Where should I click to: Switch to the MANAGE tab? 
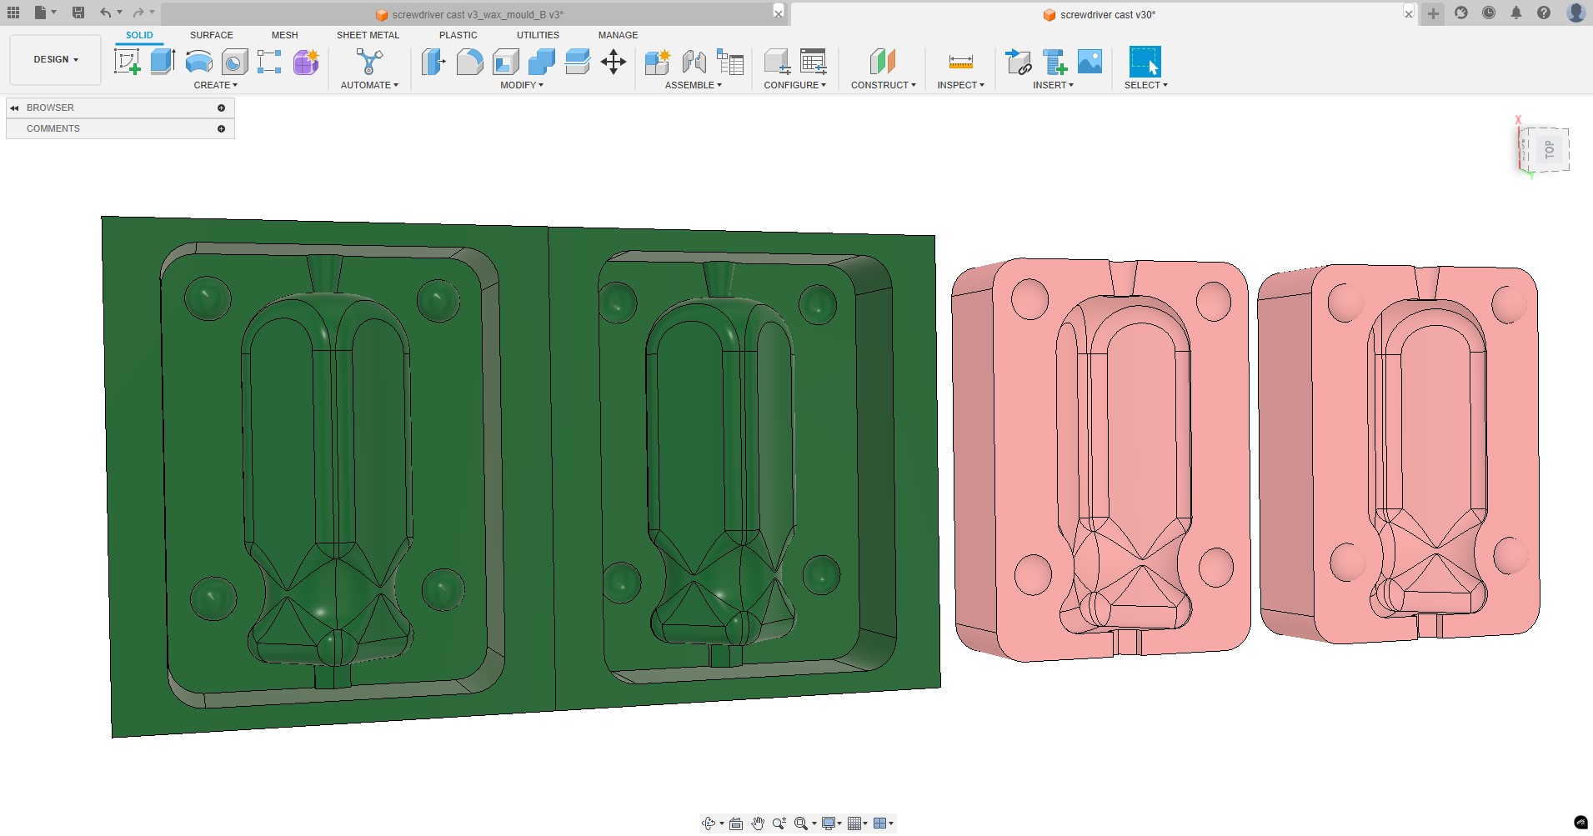[x=618, y=35]
